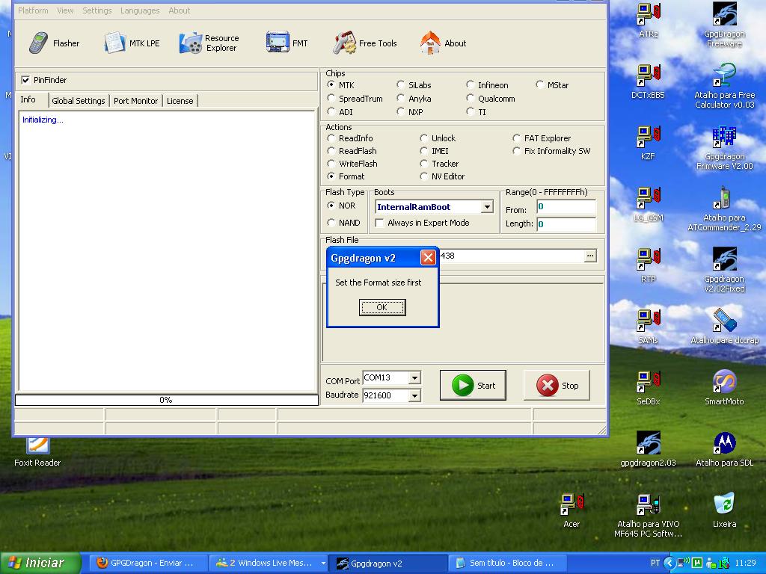
Task: Click the Range Length input field
Action: (566, 224)
